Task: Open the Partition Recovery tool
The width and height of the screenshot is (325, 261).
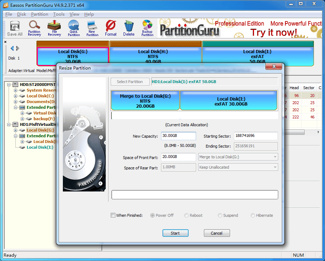Action: 34,29
